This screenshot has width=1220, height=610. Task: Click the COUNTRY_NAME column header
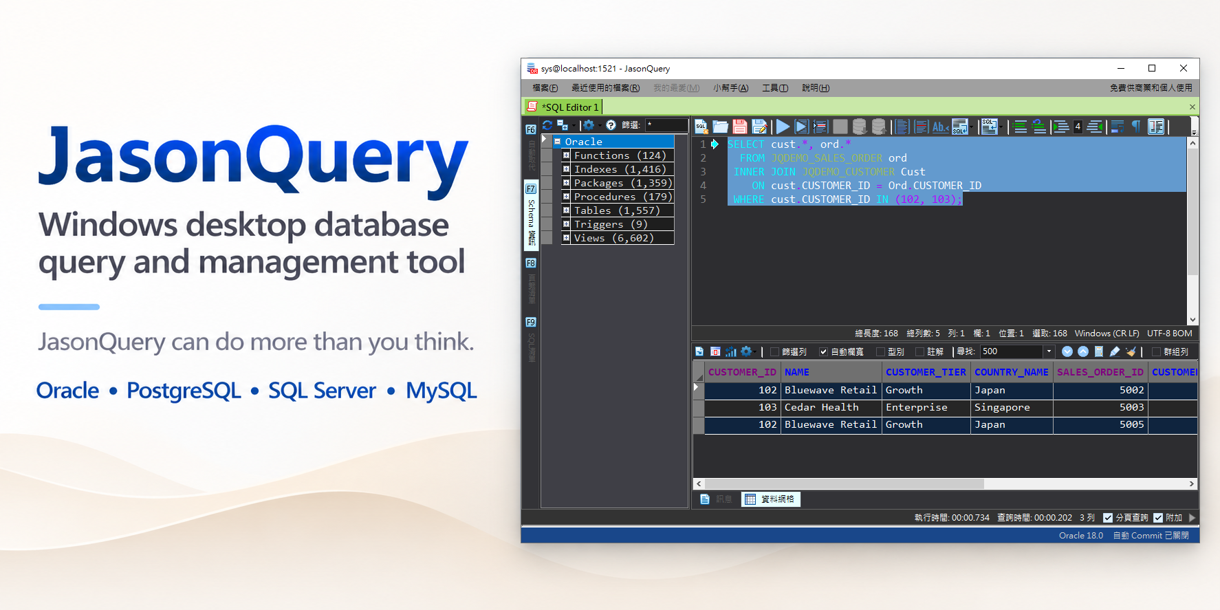[x=1011, y=372]
